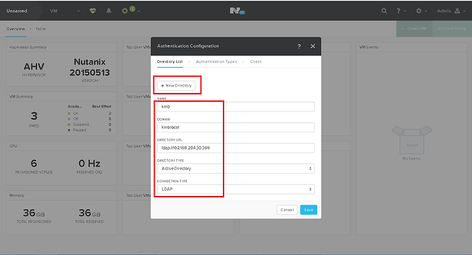Expand the Admin user menu arrow
The image size is (472, 255).
464,11
